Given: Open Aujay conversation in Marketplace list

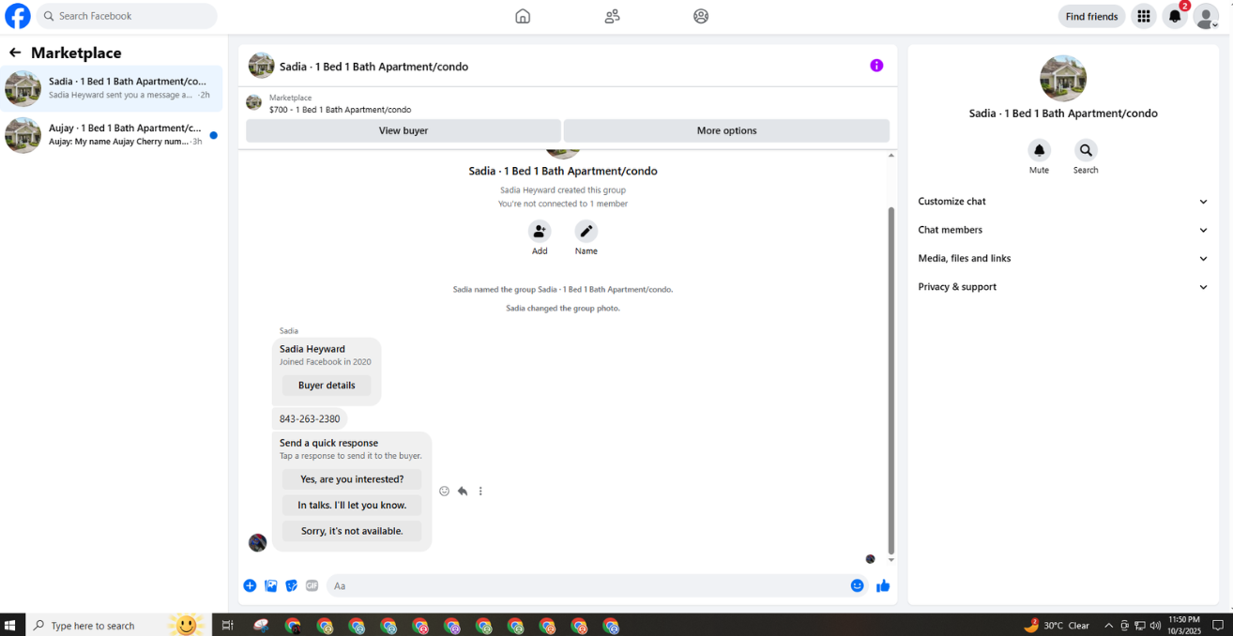Looking at the screenshot, I should point(113,134).
